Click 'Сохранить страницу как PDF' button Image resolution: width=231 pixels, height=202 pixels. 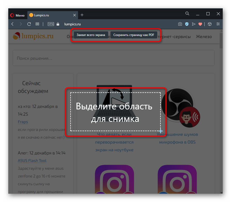click(134, 35)
